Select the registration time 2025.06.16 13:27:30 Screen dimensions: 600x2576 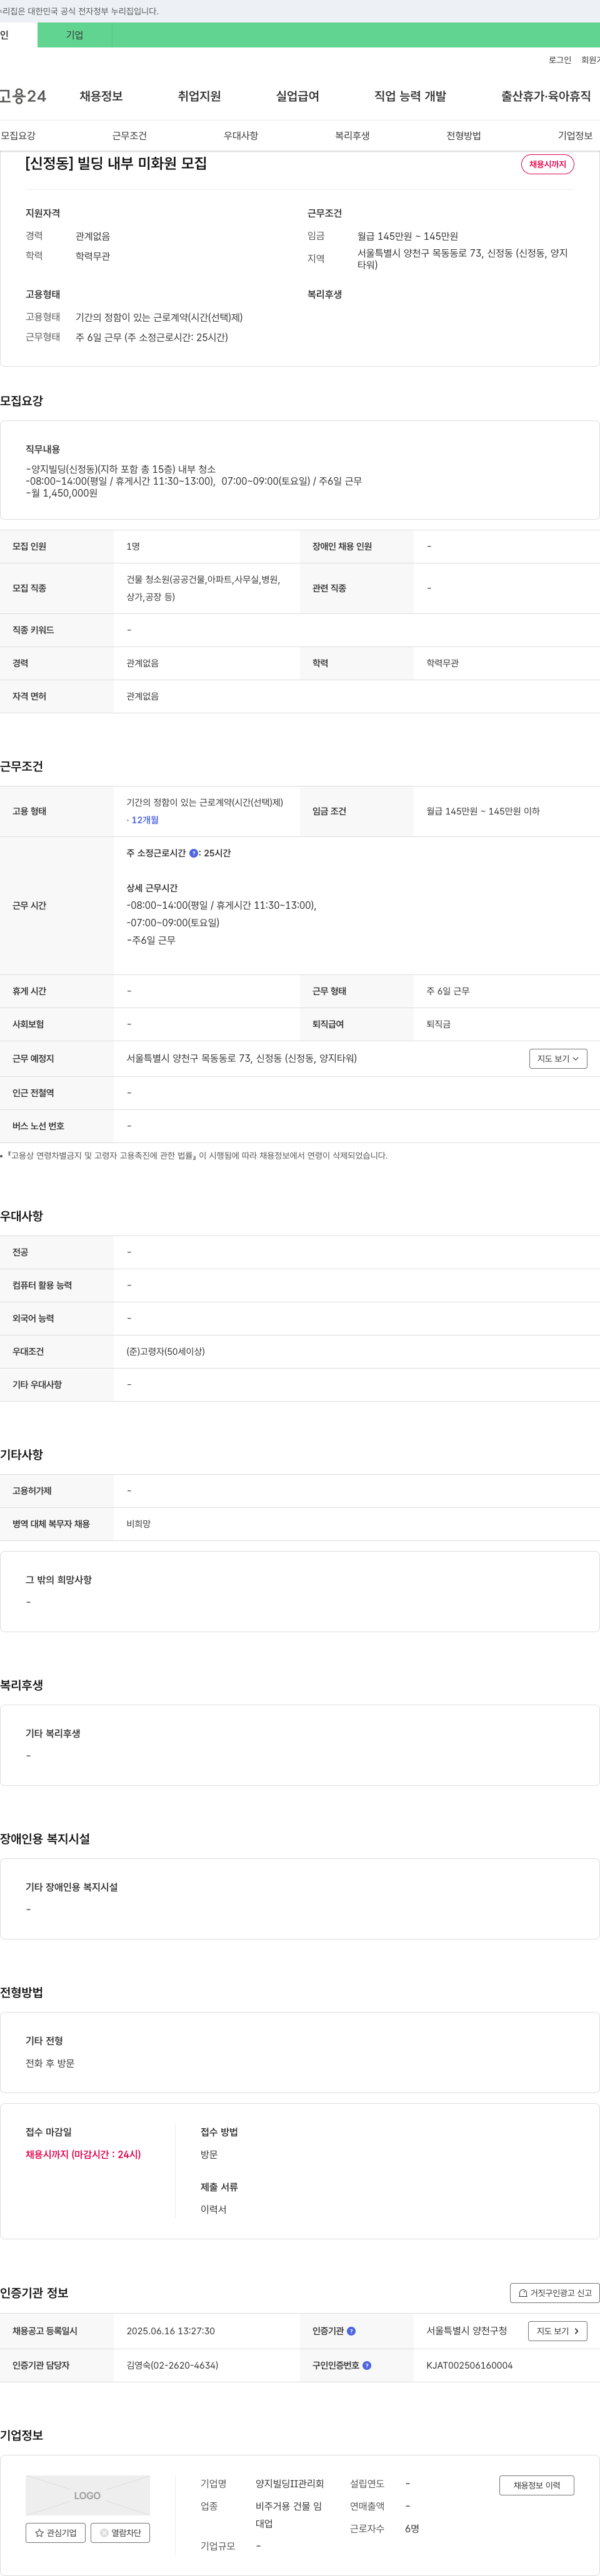click(170, 2331)
